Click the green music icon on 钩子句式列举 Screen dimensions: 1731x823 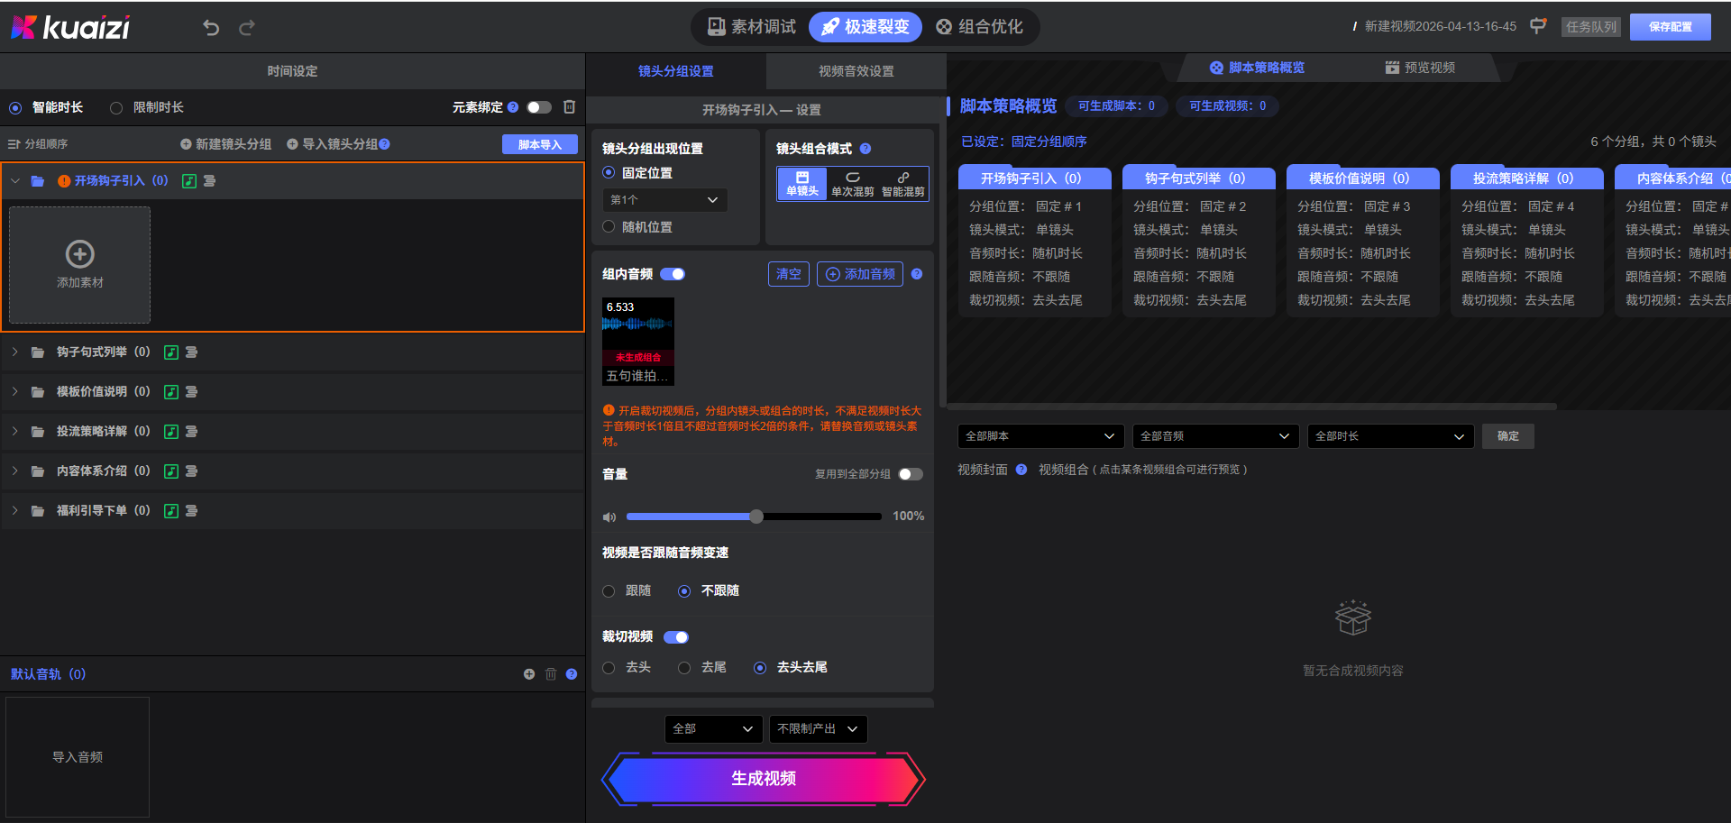[171, 352]
